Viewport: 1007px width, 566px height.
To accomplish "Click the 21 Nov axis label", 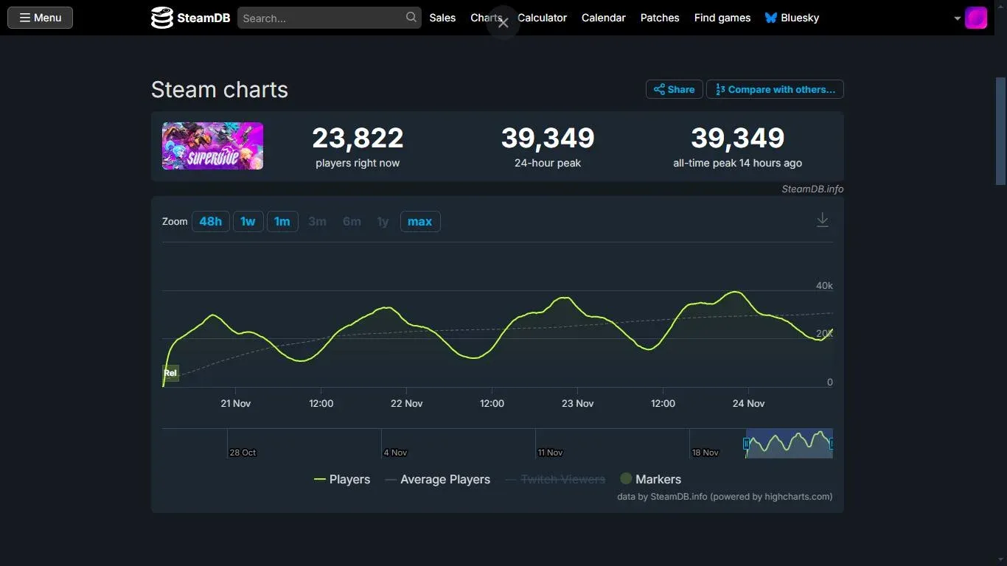I will [x=236, y=403].
